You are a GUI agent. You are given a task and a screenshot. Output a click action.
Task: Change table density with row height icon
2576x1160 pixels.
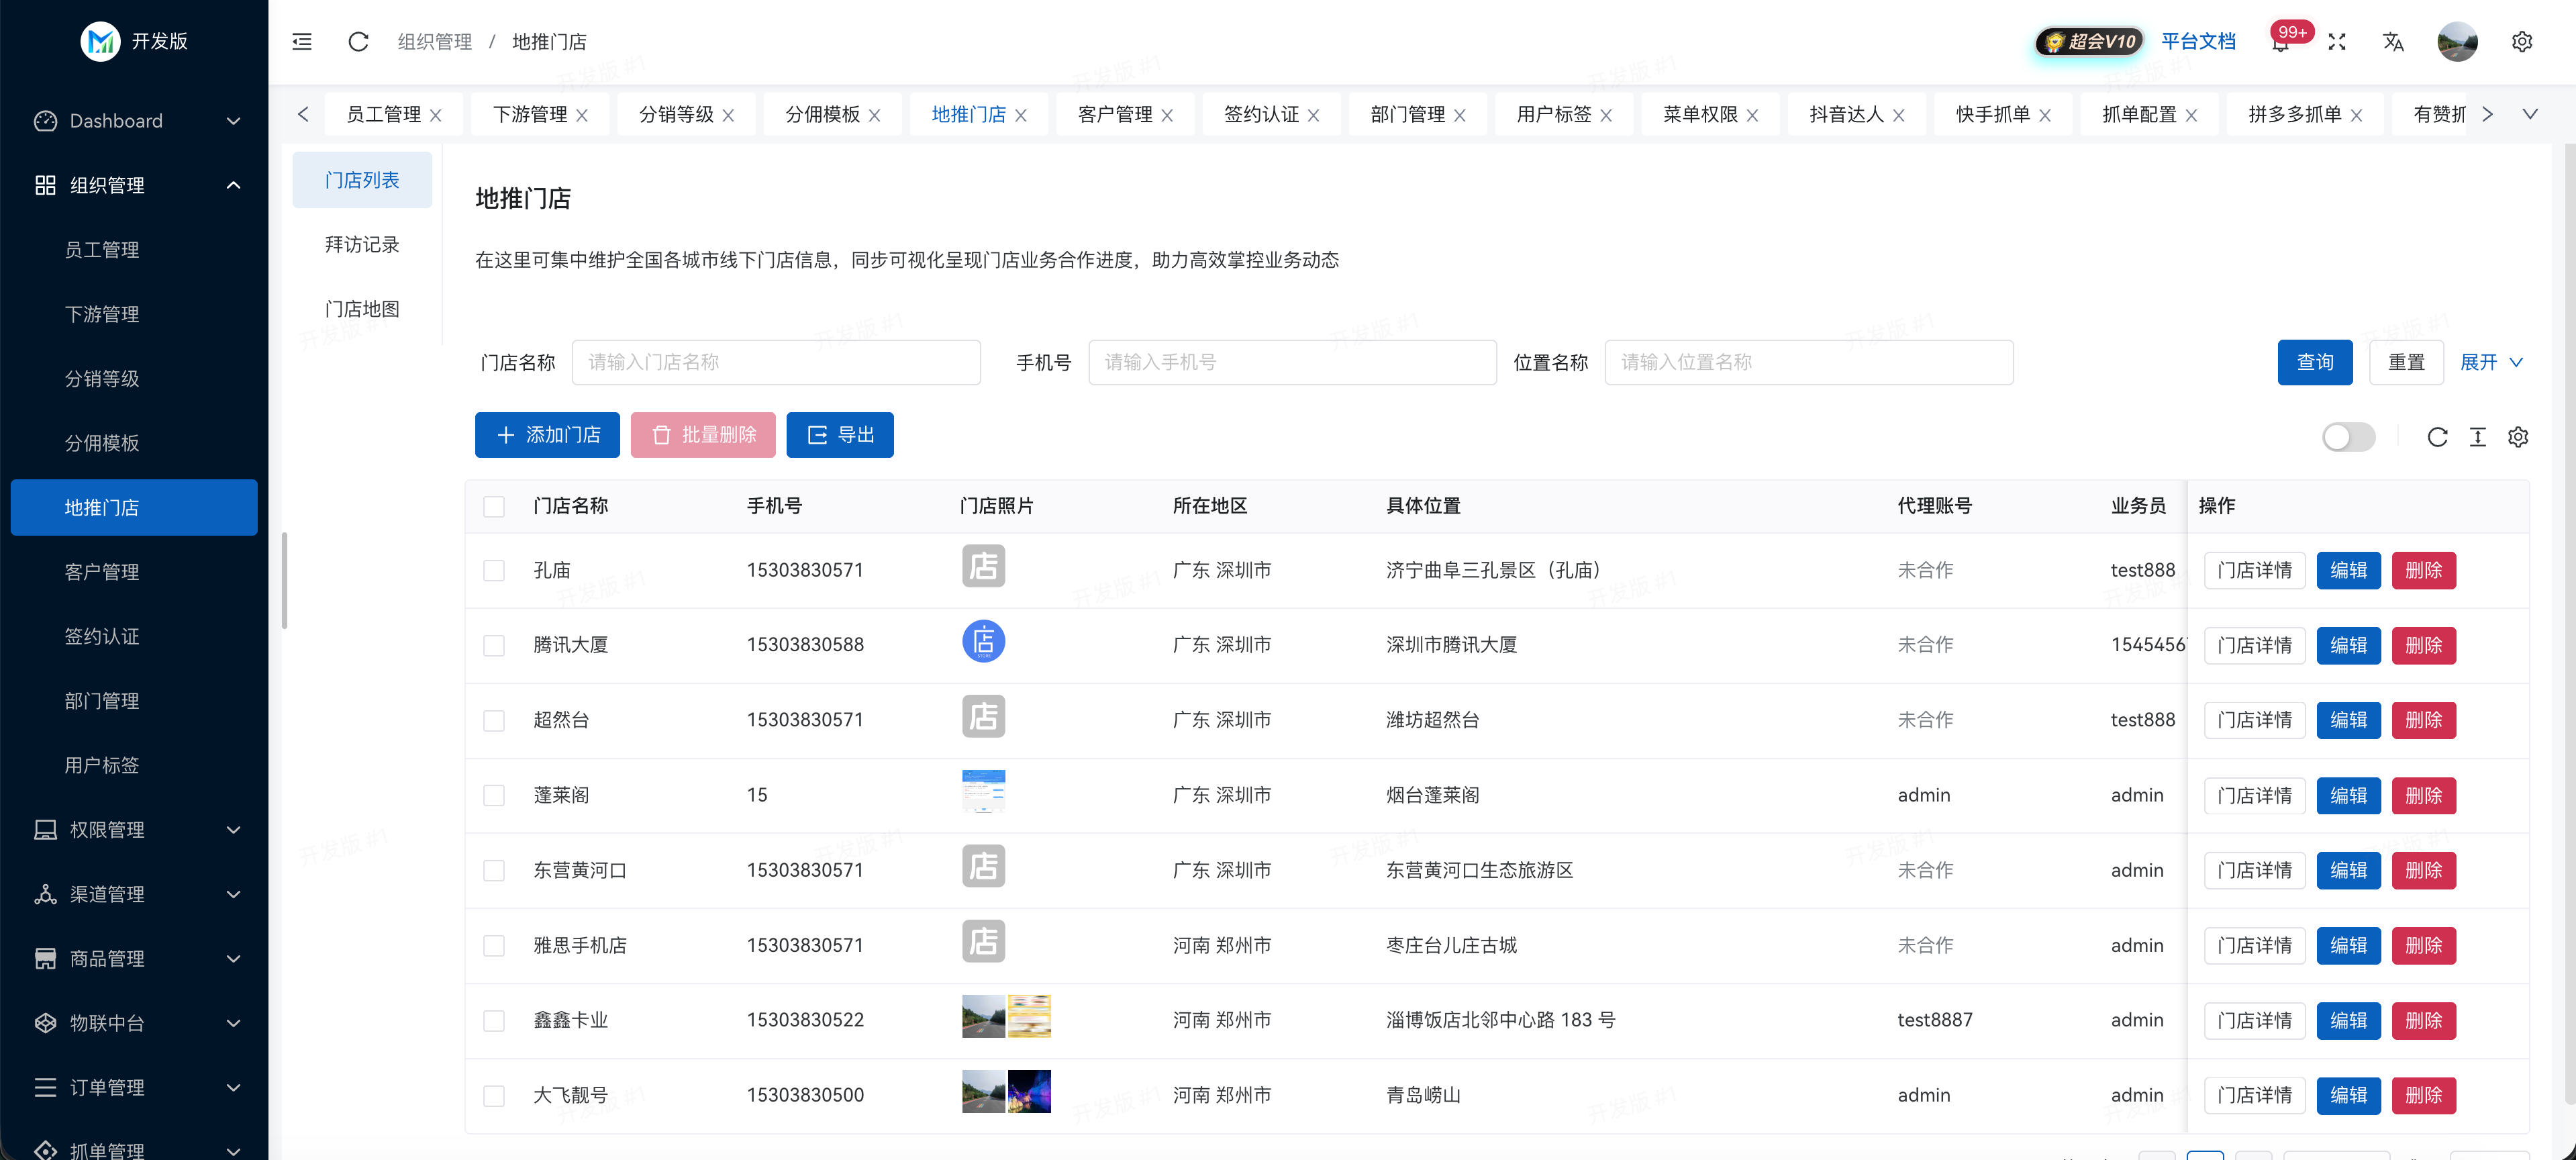[2478, 437]
